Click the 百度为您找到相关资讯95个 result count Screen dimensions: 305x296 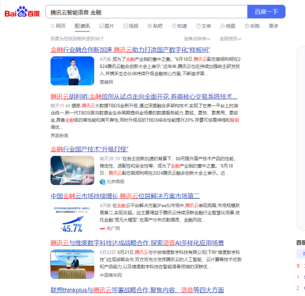click(x=78, y=38)
